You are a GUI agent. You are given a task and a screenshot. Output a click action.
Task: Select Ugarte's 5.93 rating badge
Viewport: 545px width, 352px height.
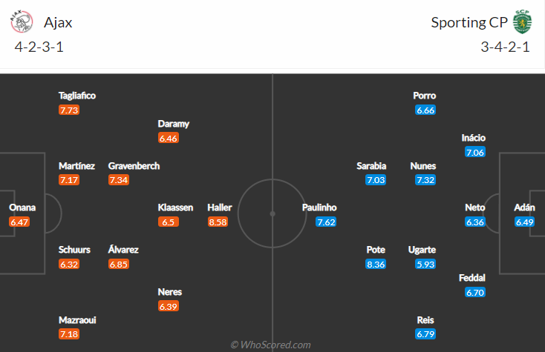425,265
